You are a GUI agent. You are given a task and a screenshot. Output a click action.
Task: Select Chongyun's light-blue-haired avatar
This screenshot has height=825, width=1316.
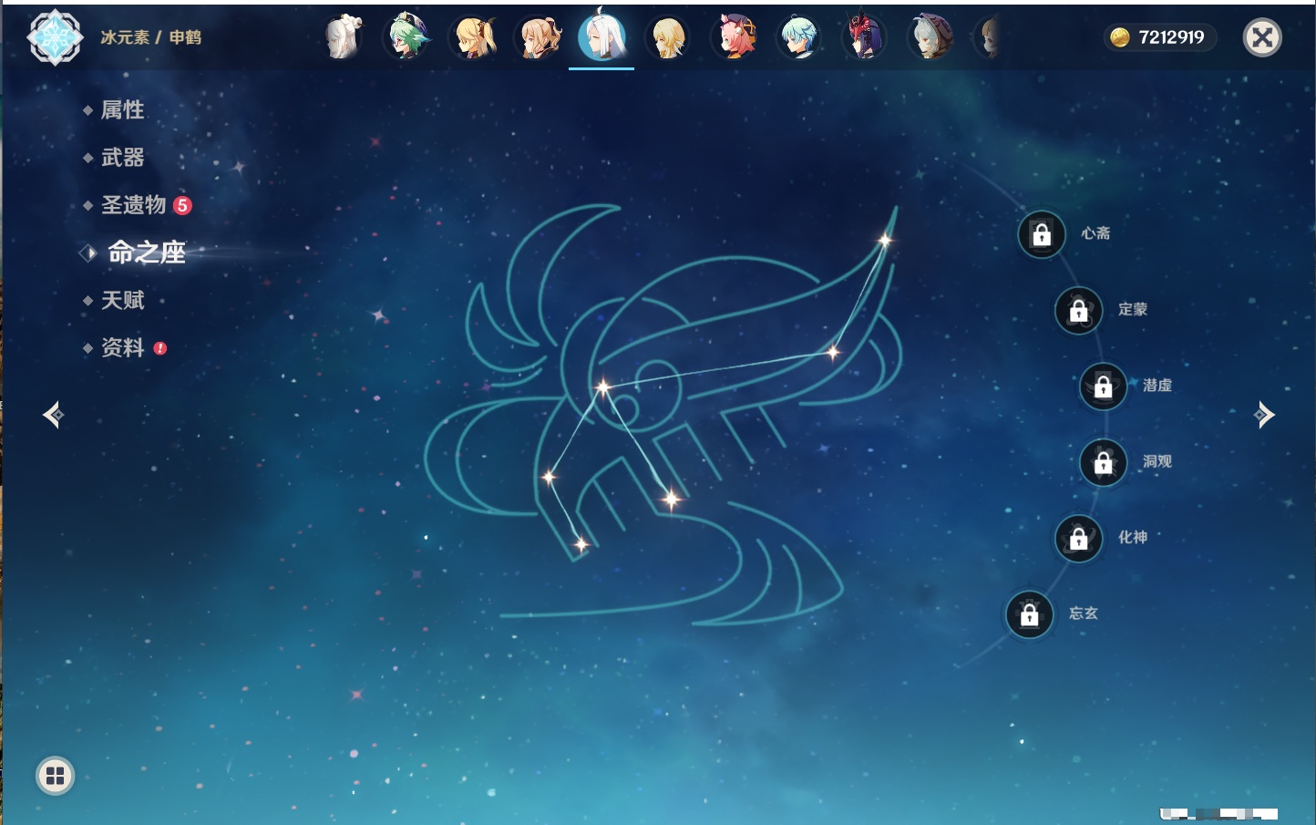(799, 37)
